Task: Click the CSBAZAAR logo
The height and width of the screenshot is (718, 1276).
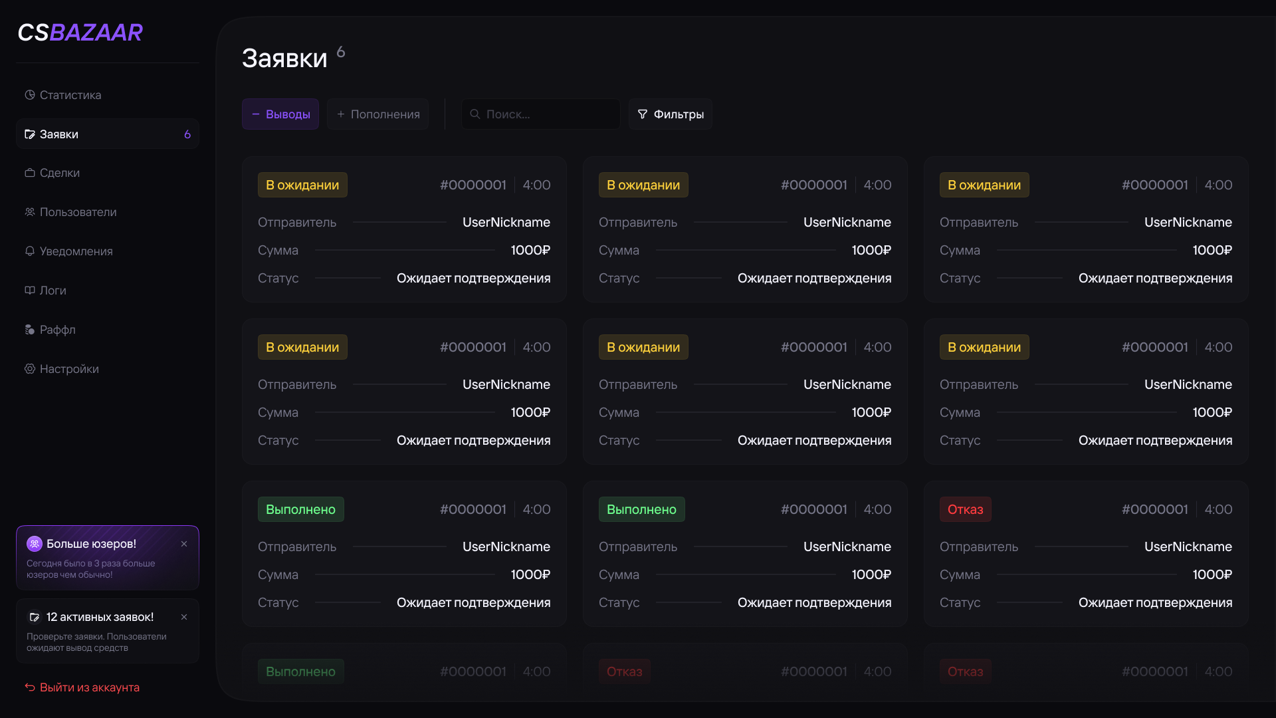Action: (80, 33)
